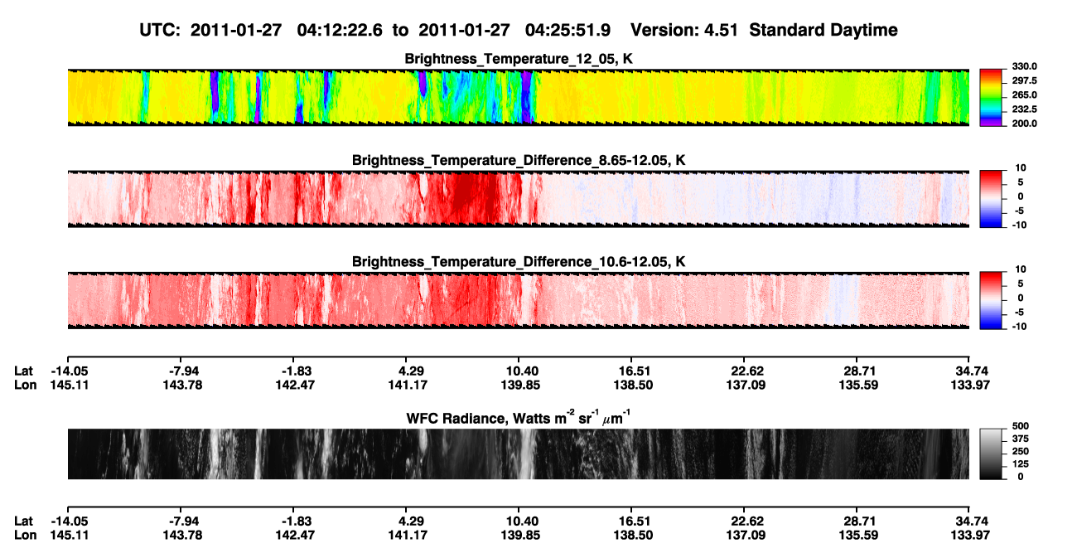
Task: Click latitude -14.05 on the upper axis
Action: 69,371
